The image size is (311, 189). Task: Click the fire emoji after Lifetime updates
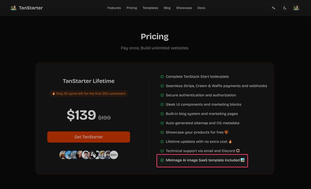pyautogui.click(x=230, y=142)
